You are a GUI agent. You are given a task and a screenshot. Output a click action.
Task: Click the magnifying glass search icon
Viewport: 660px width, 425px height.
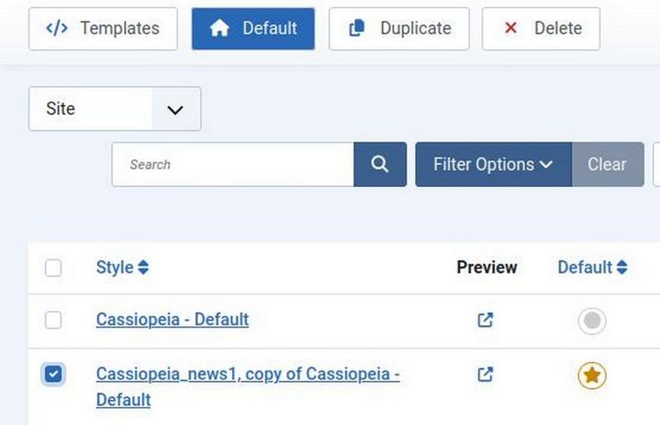(380, 164)
